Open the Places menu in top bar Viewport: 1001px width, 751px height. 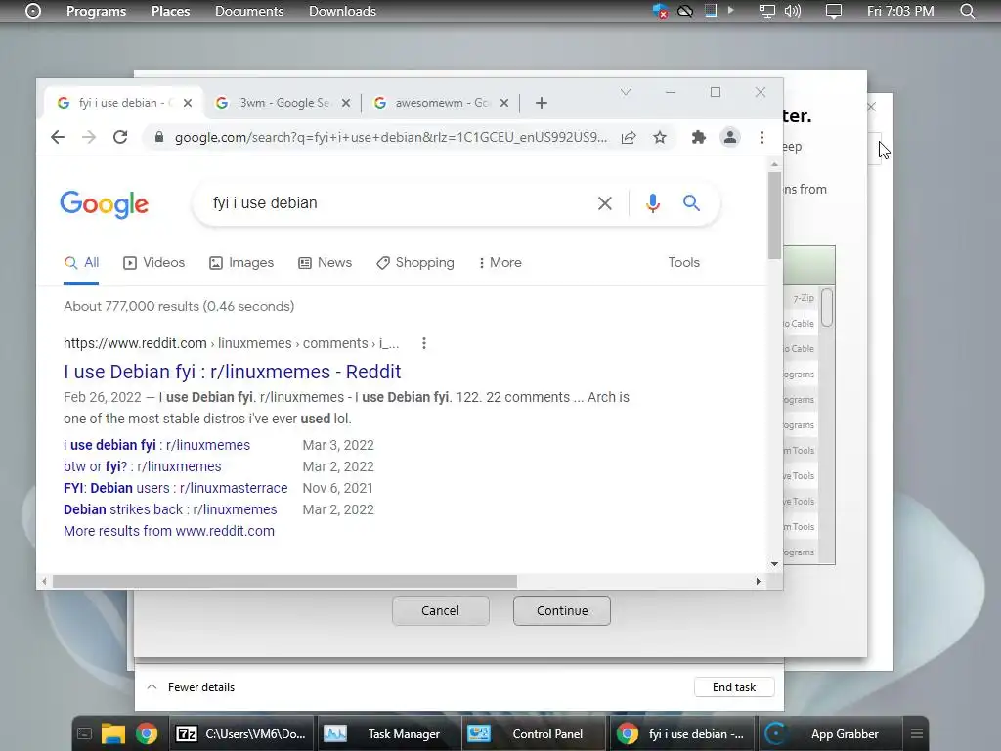170,11
